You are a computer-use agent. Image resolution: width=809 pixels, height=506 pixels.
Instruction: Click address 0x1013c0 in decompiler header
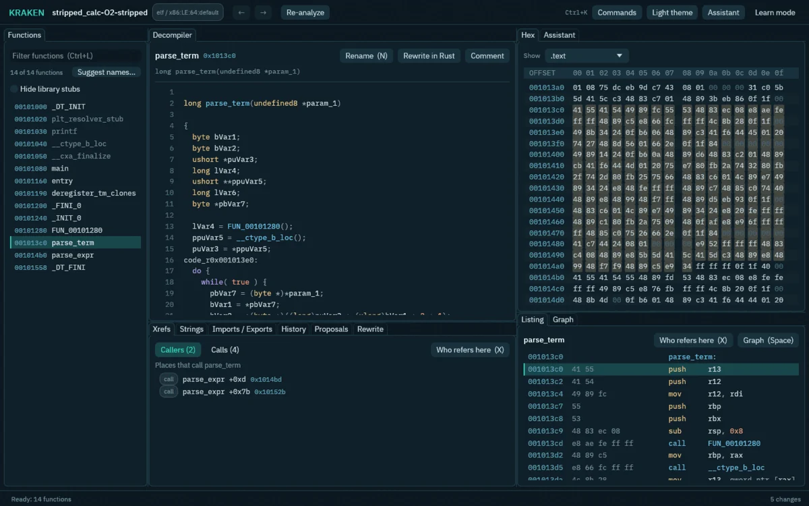point(219,56)
